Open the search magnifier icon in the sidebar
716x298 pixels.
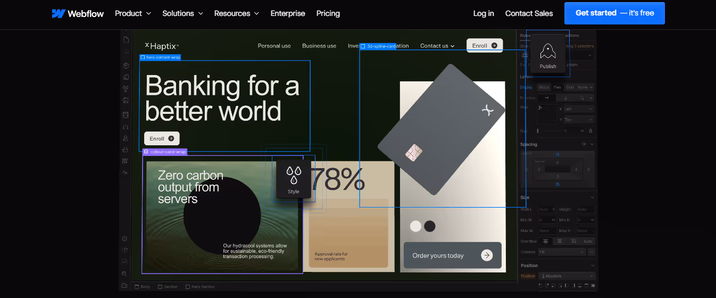124,274
